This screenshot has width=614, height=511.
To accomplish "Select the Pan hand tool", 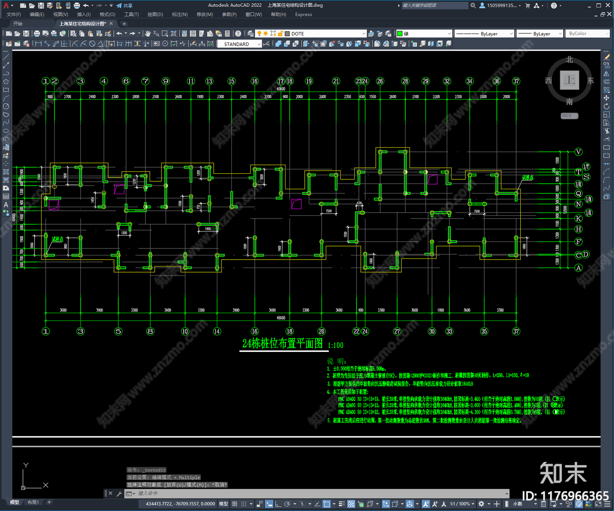I will (148, 34).
